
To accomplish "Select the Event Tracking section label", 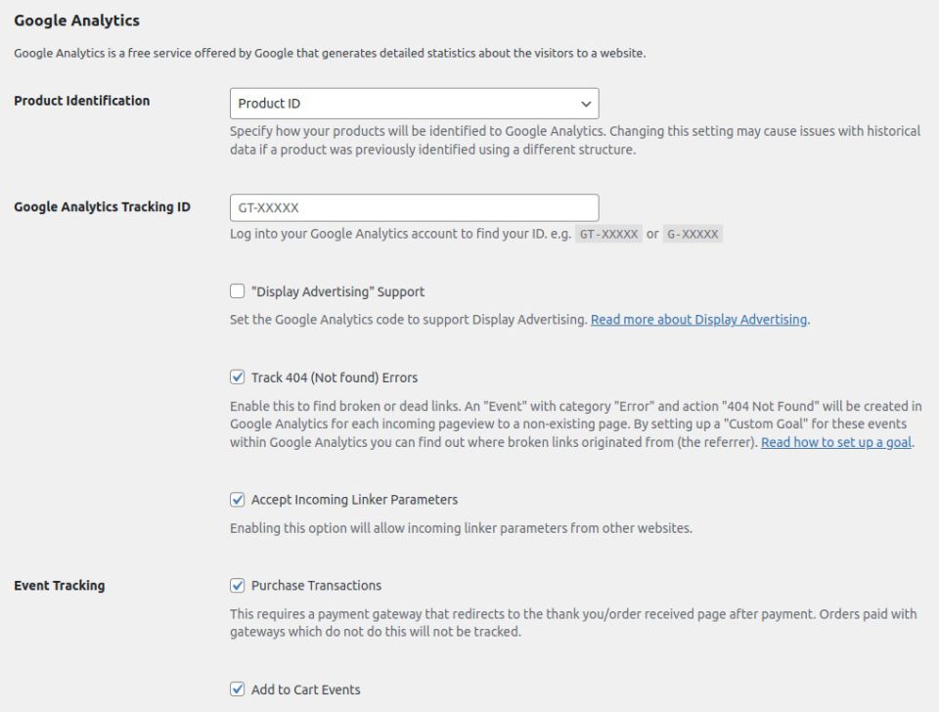I will tap(60, 586).
